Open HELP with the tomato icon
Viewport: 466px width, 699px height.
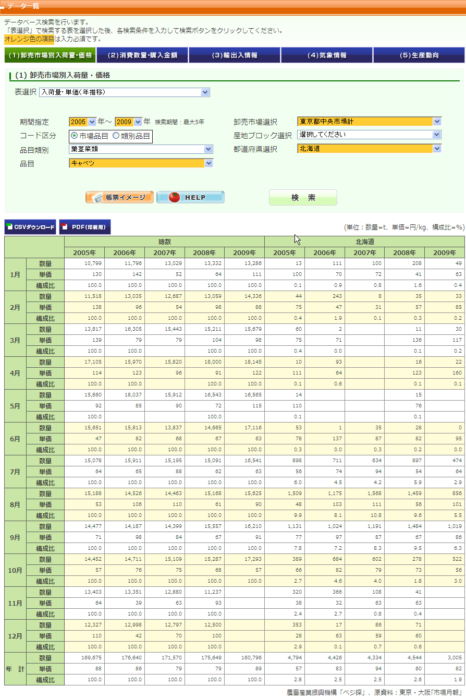click(190, 197)
